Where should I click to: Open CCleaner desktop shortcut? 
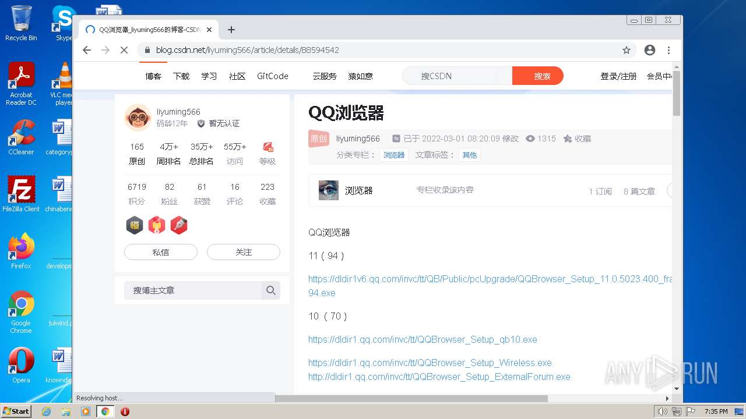21,137
